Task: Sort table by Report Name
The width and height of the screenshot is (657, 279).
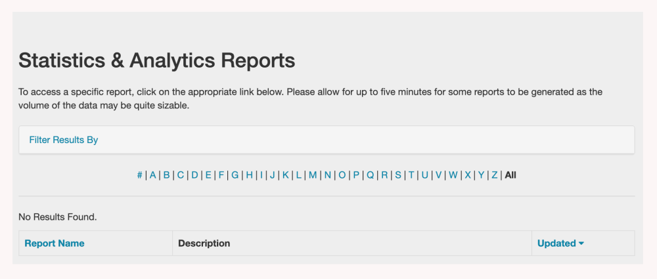Action: coord(55,244)
